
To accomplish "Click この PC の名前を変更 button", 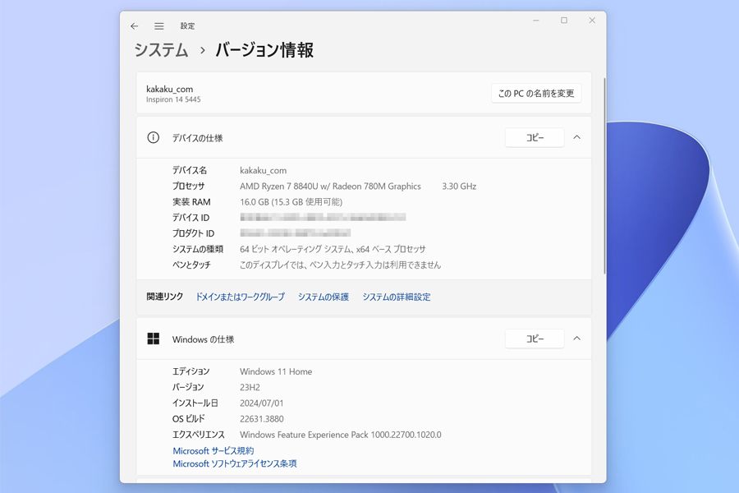I will pyautogui.click(x=536, y=94).
